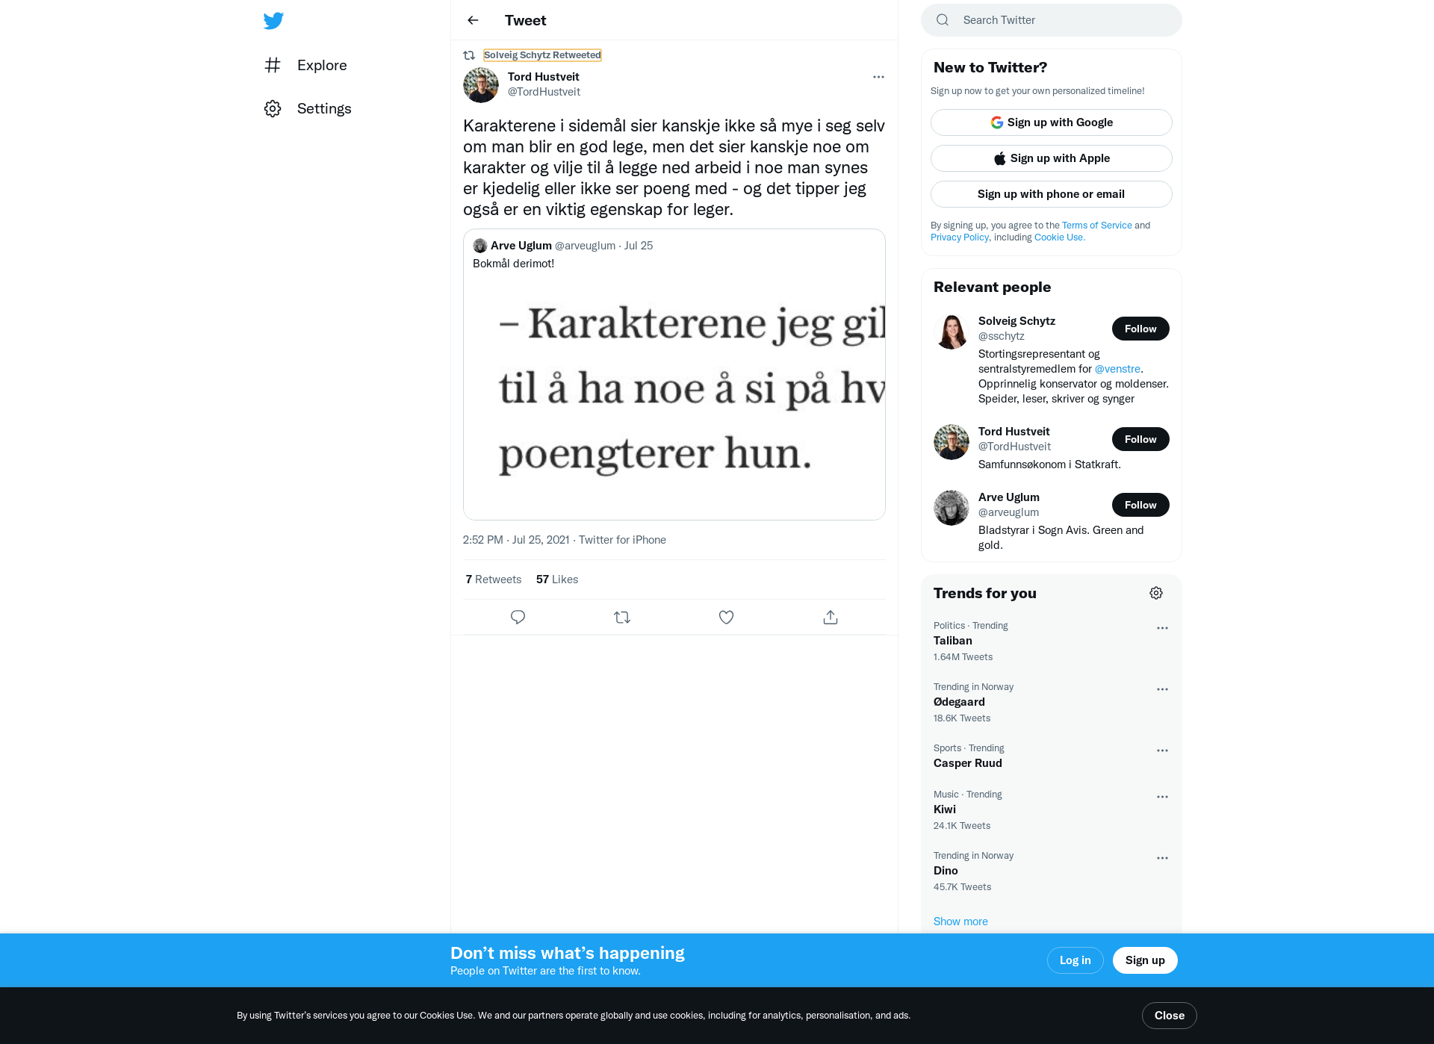Viewport: 1434px width, 1044px height.
Task: Show more trends
Action: [960, 922]
